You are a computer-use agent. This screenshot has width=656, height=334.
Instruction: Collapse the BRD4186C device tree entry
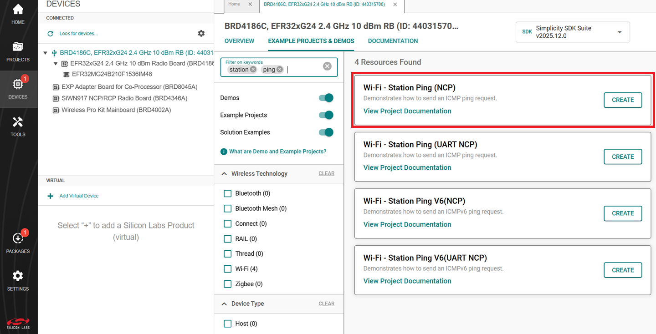(x=45, y=52)
